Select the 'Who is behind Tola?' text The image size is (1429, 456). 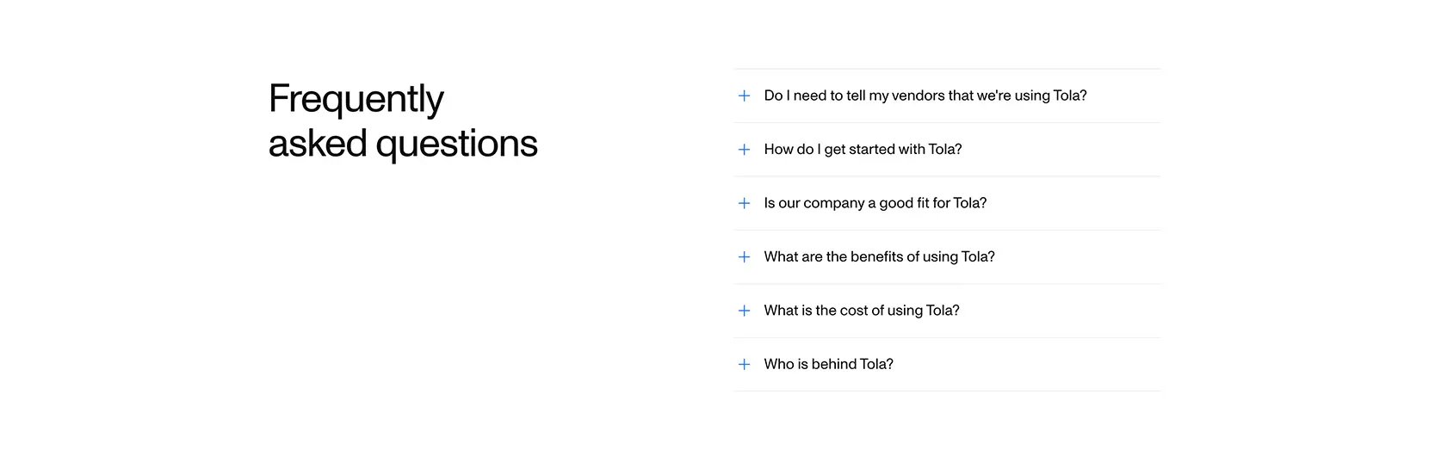coord(828,365)
